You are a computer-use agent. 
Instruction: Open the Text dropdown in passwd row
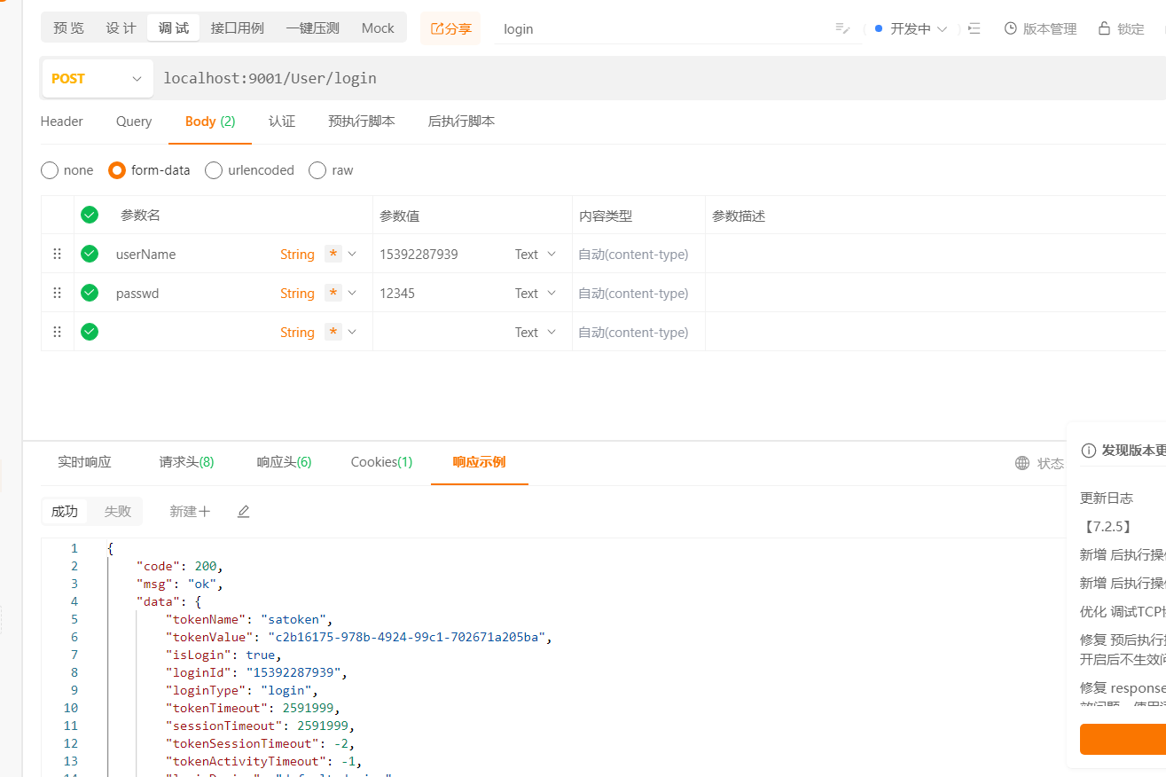(536, 293)
